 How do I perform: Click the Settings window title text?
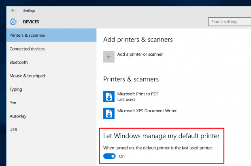[x=29, y=11]
